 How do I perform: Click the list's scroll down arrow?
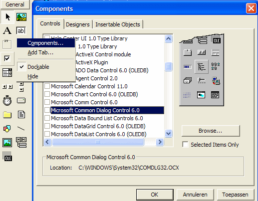[168, 133]
